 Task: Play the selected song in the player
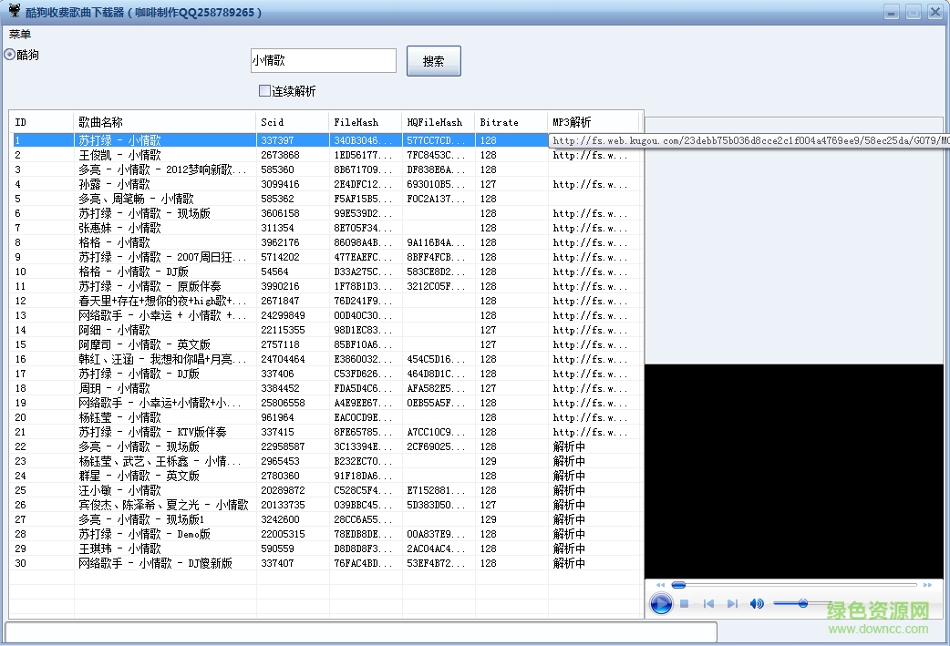tap(661, 603)
